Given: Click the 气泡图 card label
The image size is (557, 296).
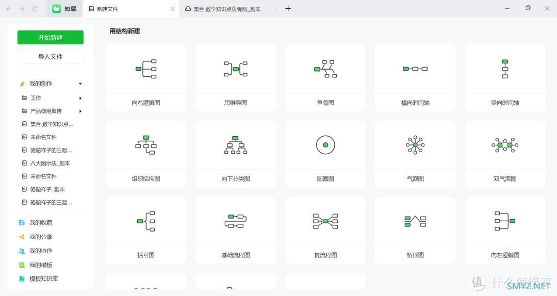Looking at the screenshot, I should pos(415,179).
